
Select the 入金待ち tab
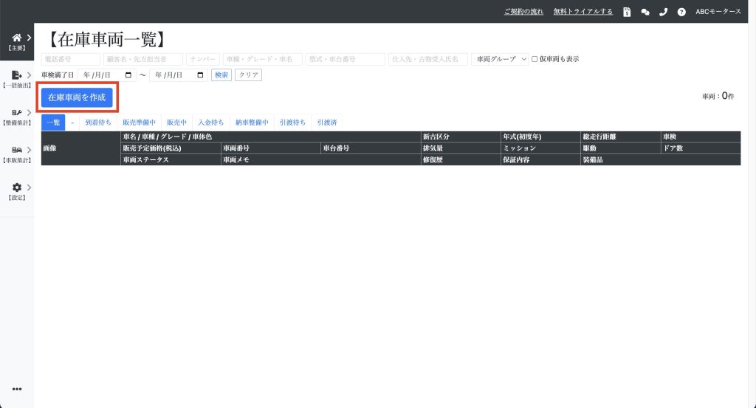tap(210, 122)
